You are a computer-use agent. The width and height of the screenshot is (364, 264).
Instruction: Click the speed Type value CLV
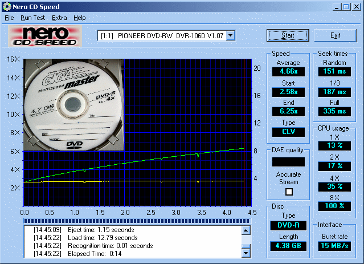[288, 132]
